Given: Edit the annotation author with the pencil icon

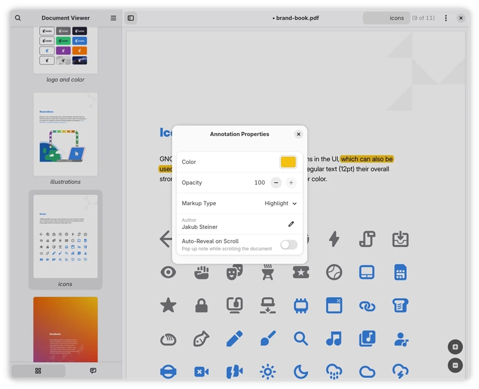Looking at the screenshot, I should (291, 224).
